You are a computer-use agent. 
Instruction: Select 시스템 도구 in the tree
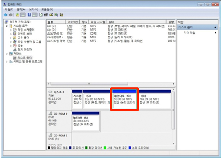point(20,26)
